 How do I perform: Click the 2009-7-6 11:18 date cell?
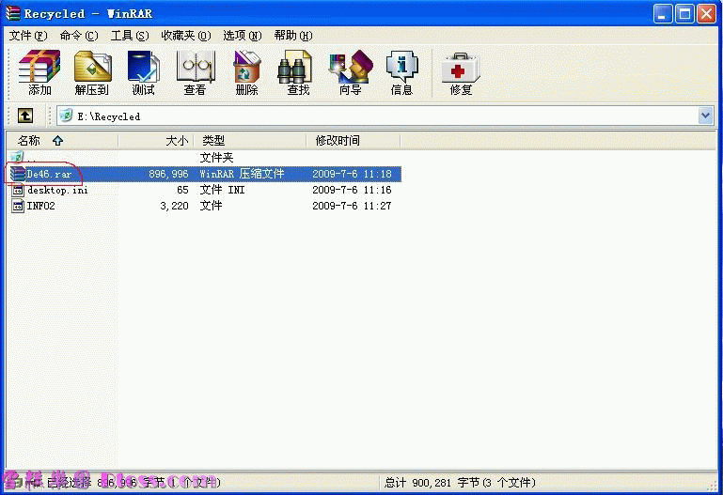click(352, 174)
